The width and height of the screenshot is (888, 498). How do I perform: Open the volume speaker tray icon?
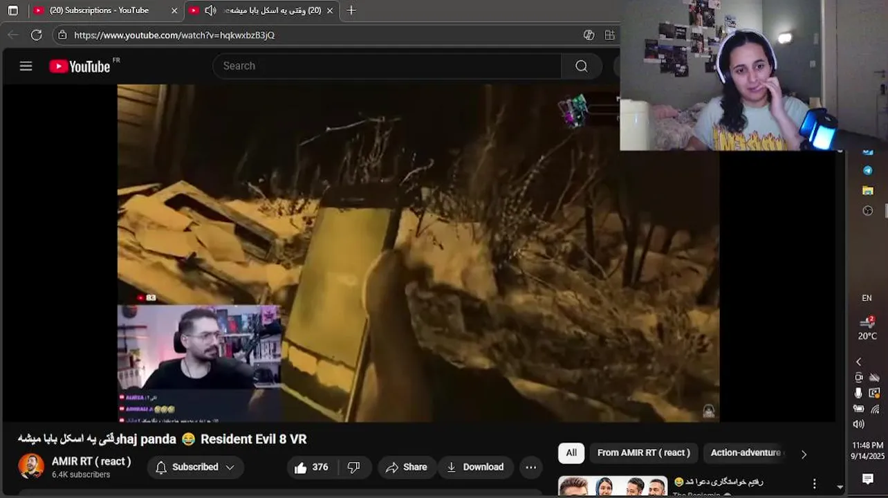coord(858,424)
